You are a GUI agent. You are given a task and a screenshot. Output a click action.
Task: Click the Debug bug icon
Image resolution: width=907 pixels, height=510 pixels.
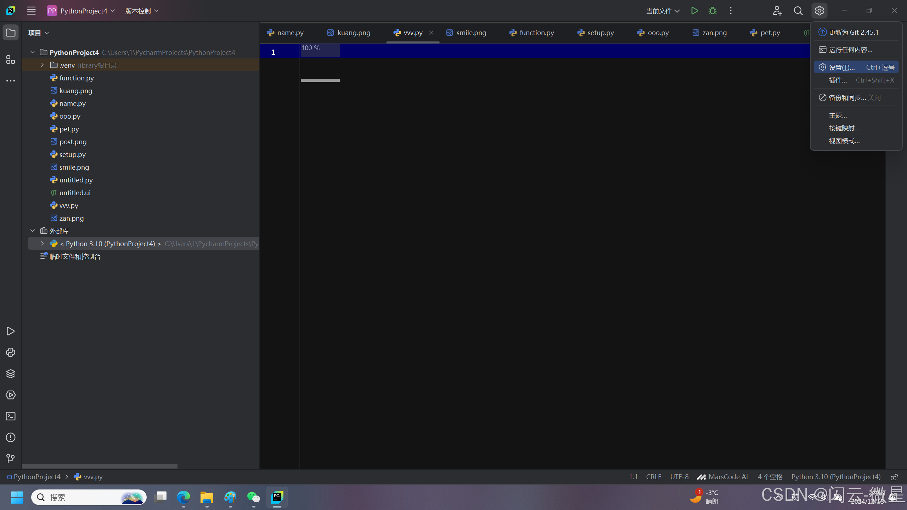(712, 11)
